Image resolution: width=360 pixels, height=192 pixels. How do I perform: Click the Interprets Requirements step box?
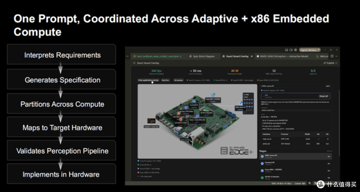[62, 55]
